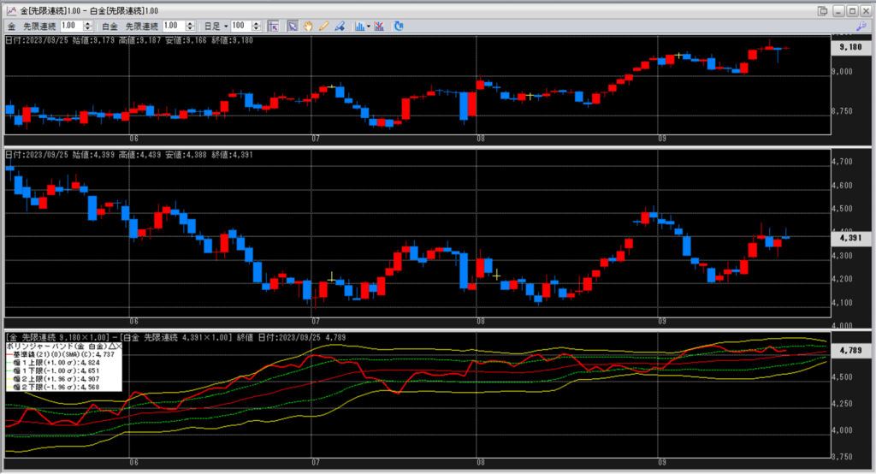Open the wrench settings icon

tap(861, 27)
